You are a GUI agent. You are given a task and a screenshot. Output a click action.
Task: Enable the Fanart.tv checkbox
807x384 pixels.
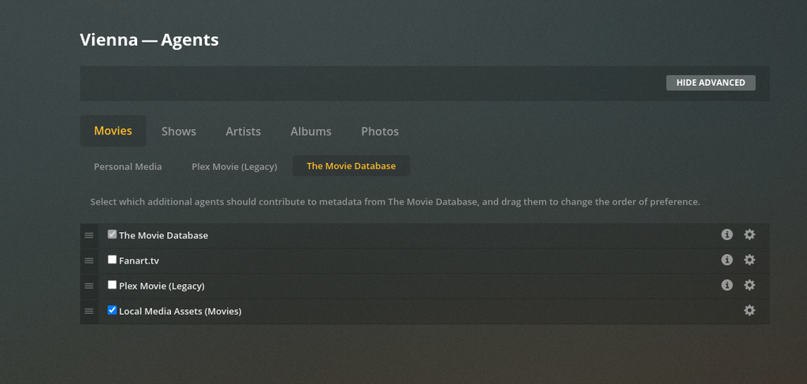coord(112,260)
